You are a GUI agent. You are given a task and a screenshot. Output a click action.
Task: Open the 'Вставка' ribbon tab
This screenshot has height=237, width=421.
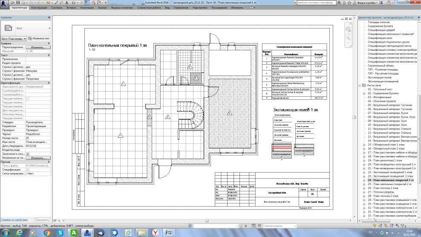coord(72,8)
